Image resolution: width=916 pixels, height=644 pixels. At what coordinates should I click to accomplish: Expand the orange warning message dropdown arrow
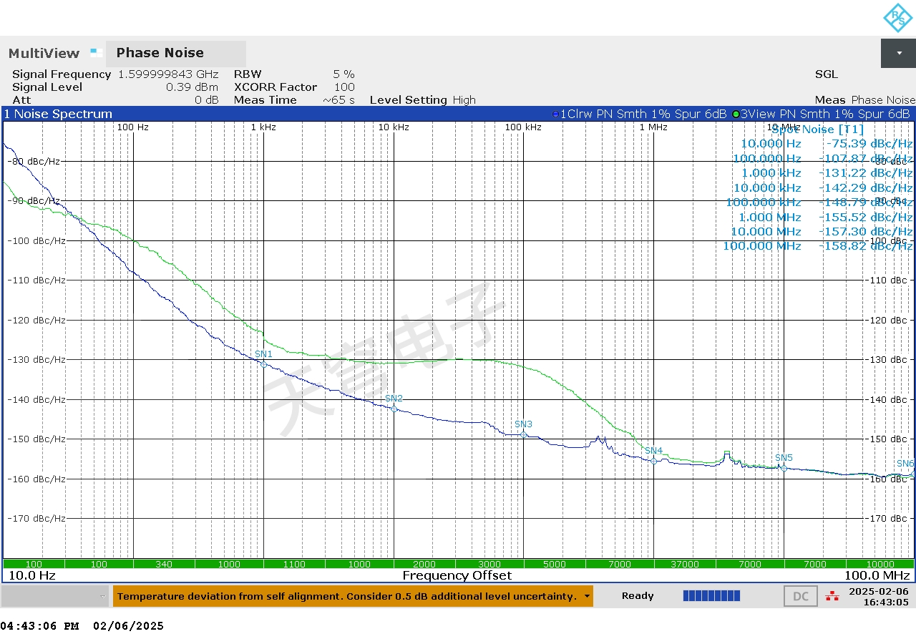(588, 596)
